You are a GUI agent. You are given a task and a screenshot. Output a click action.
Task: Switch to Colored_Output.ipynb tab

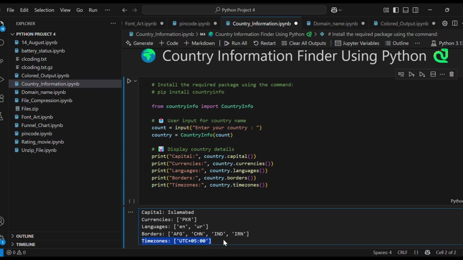(x=404, y=23)
